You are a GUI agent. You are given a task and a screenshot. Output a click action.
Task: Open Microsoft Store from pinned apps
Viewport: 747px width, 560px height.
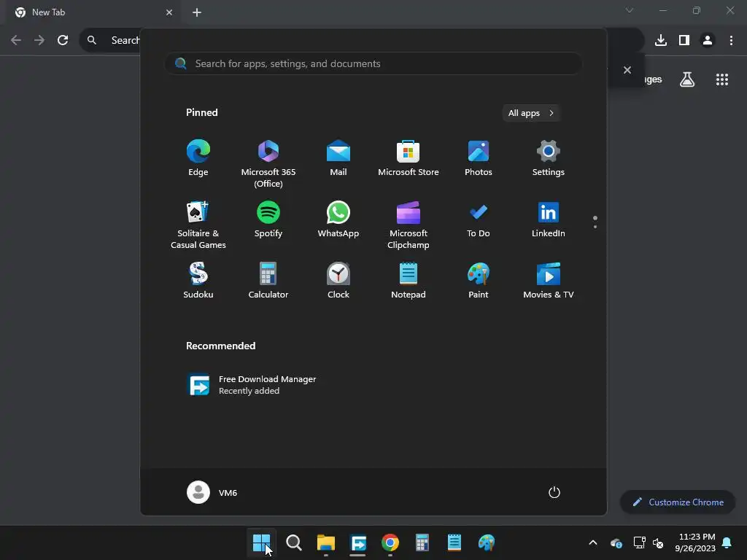point(409,158)
